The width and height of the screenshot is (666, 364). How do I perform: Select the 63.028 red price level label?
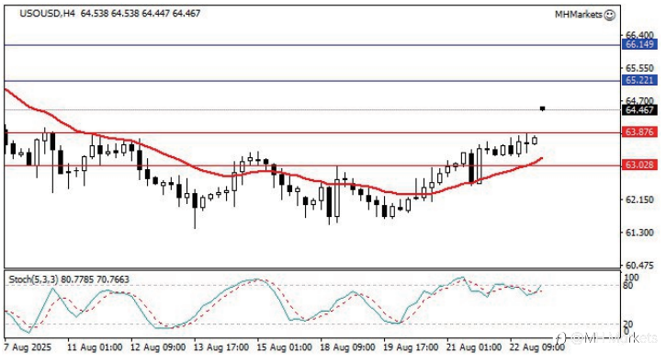point(639,165)
